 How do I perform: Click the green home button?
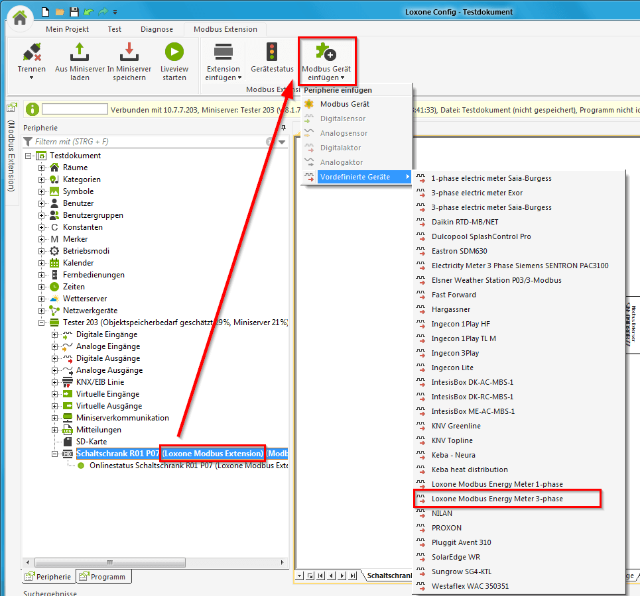20,18
